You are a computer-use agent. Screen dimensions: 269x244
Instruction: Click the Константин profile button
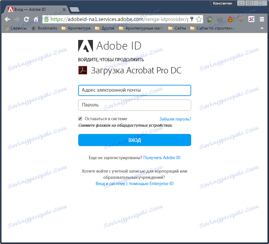click(x=222, y=3)
